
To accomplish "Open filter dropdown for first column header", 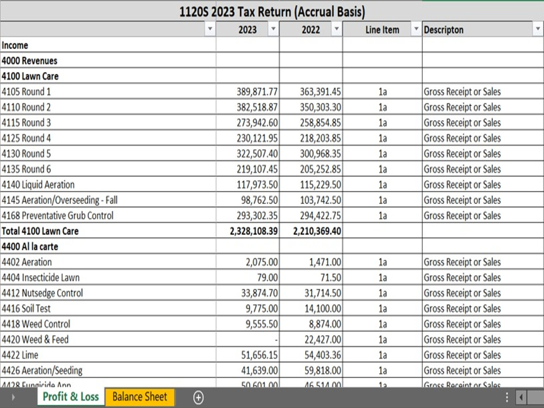I will (209, 29).
